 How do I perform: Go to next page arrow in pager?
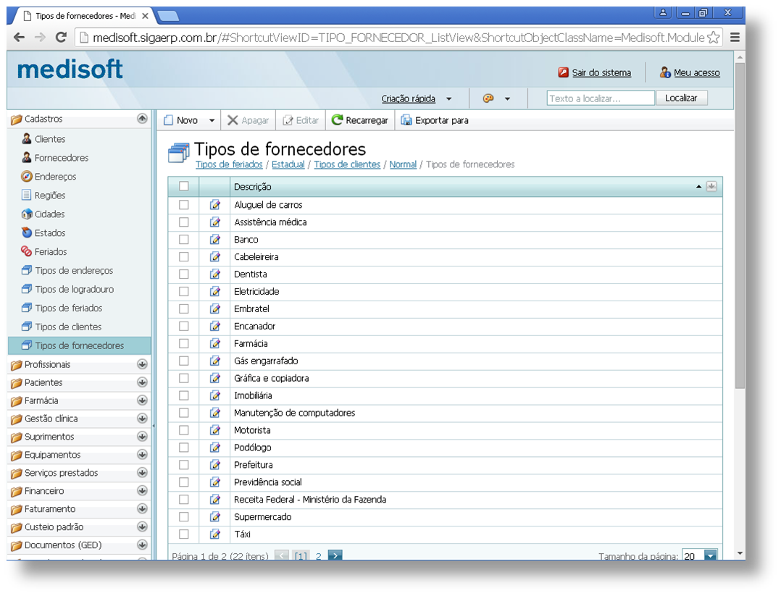click(335, 555)
